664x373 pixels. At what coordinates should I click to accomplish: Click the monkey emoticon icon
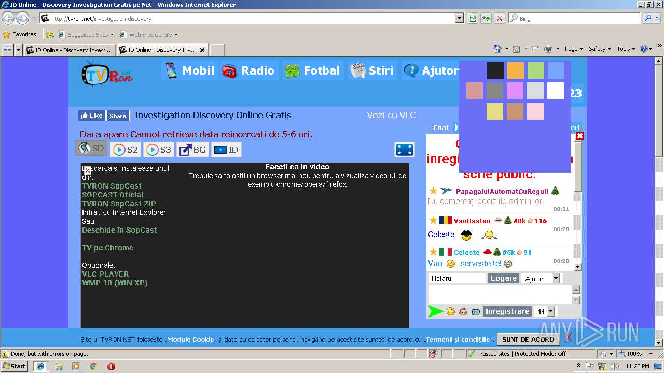tap(463, 311)
